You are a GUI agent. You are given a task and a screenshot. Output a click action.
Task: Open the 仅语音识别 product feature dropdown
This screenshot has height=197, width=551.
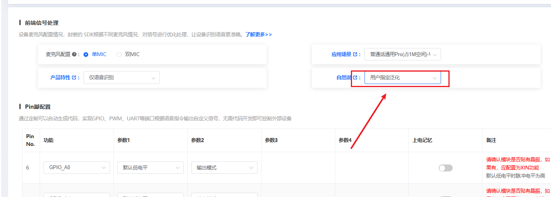pos(121,77)
